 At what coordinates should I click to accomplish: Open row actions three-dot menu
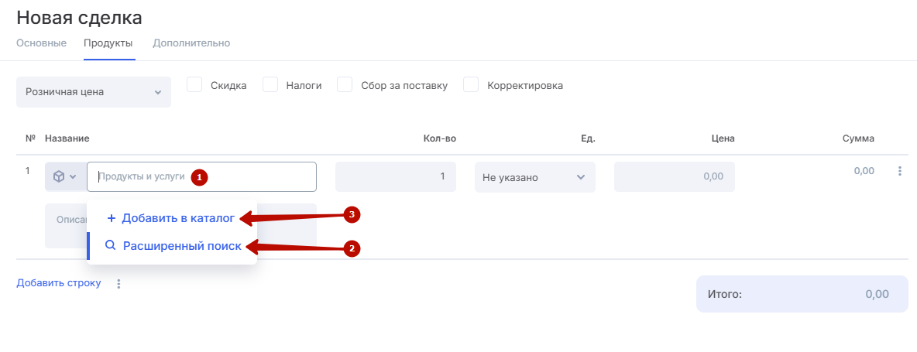899,171
